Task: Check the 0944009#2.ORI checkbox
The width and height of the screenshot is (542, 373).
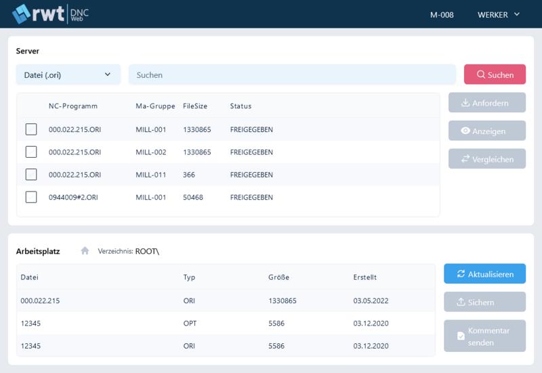Action: pos(31,197)
